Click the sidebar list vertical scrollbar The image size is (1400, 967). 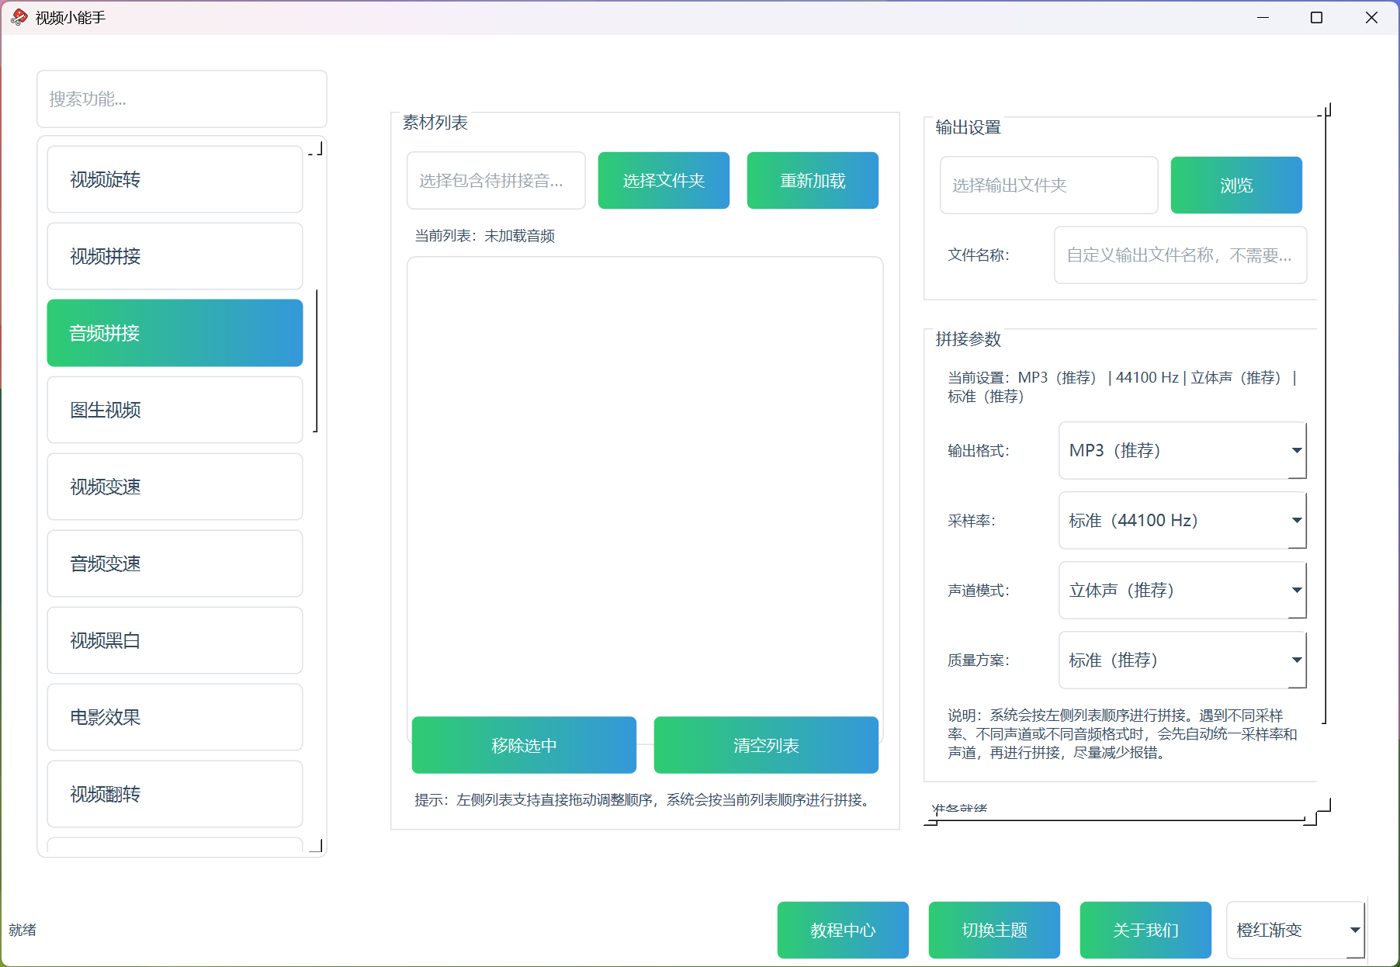coord(316,361)
